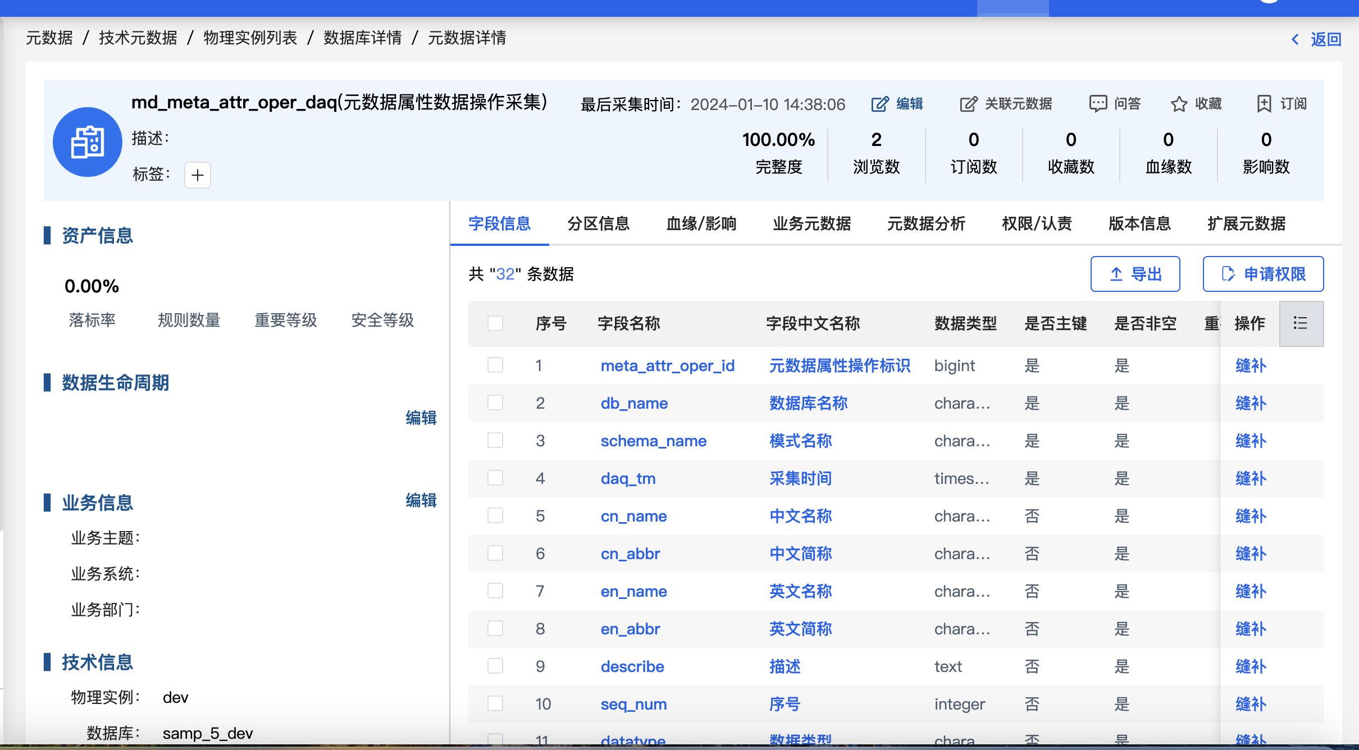Check the row for cn_name

click(x=495, y=516)
